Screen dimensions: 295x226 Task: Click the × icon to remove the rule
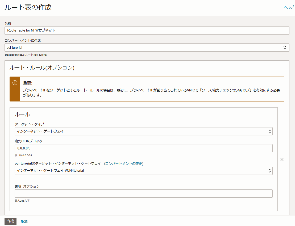click(282, 159)
